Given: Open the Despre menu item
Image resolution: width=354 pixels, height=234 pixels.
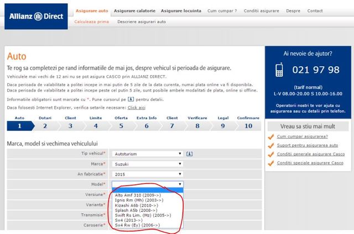Looking at the screenshot, I should point(293,11).
